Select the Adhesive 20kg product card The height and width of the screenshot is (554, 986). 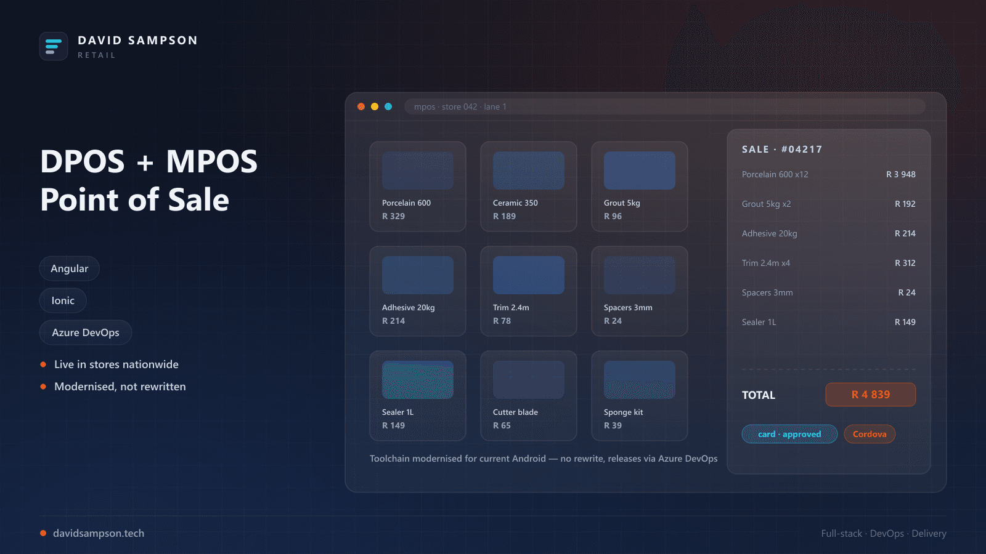coord(418,291)
